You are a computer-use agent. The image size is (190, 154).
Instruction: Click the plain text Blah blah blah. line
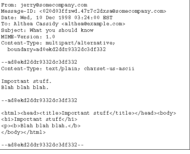tap(25, 87)
